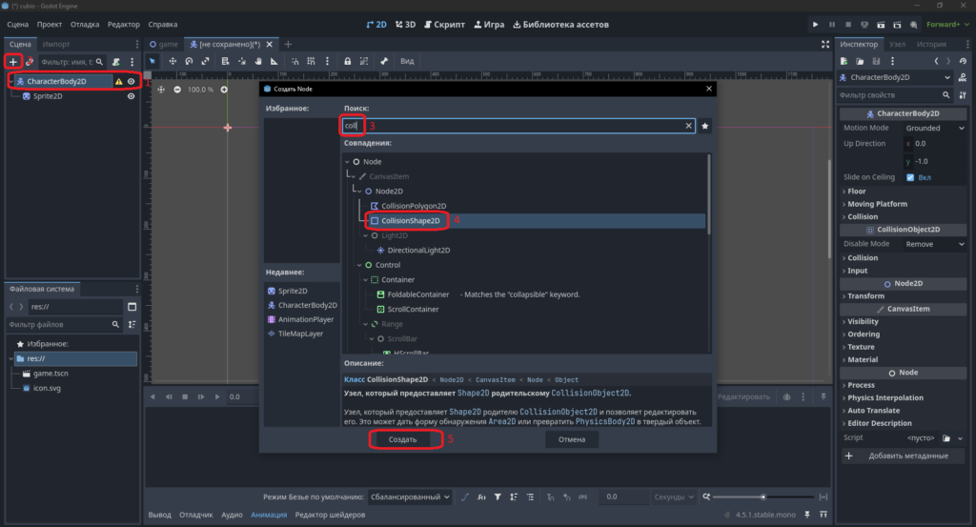Adjust the animation timeline zoom slider
The image size is (976, 527).
click(x=763, y=497)
